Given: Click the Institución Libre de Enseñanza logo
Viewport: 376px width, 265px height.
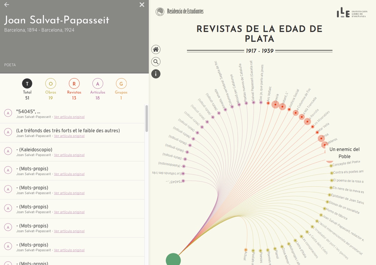Looking at the screenshot, I should pos(352,13).
